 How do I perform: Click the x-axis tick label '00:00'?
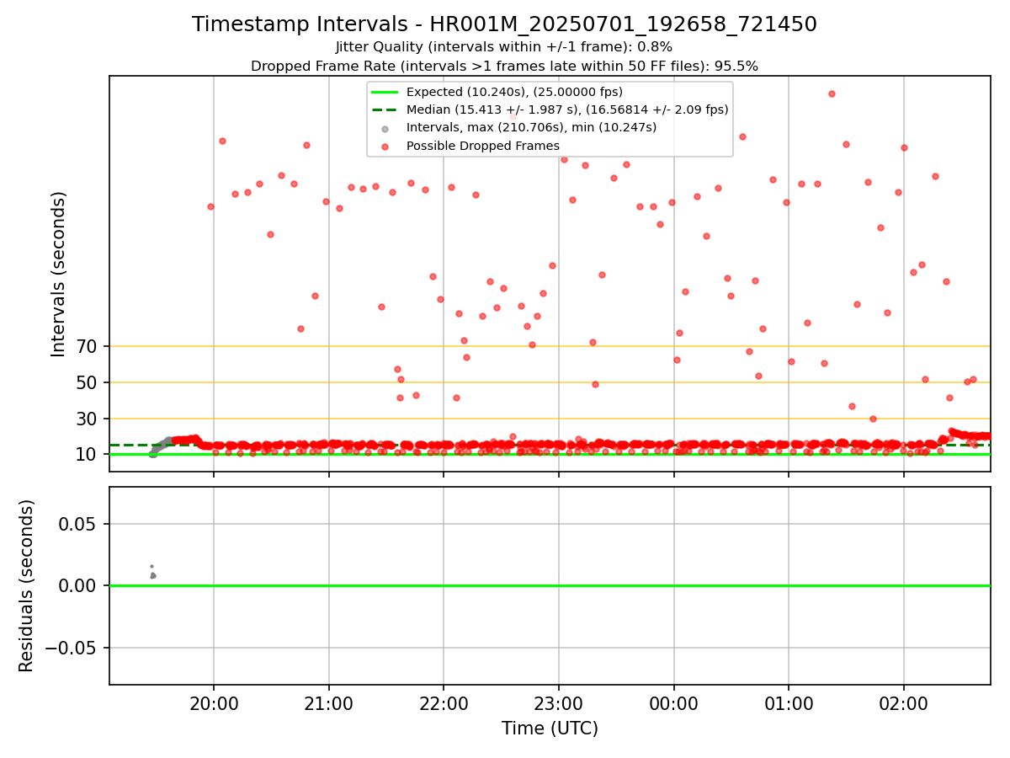(x=674, y=702)
